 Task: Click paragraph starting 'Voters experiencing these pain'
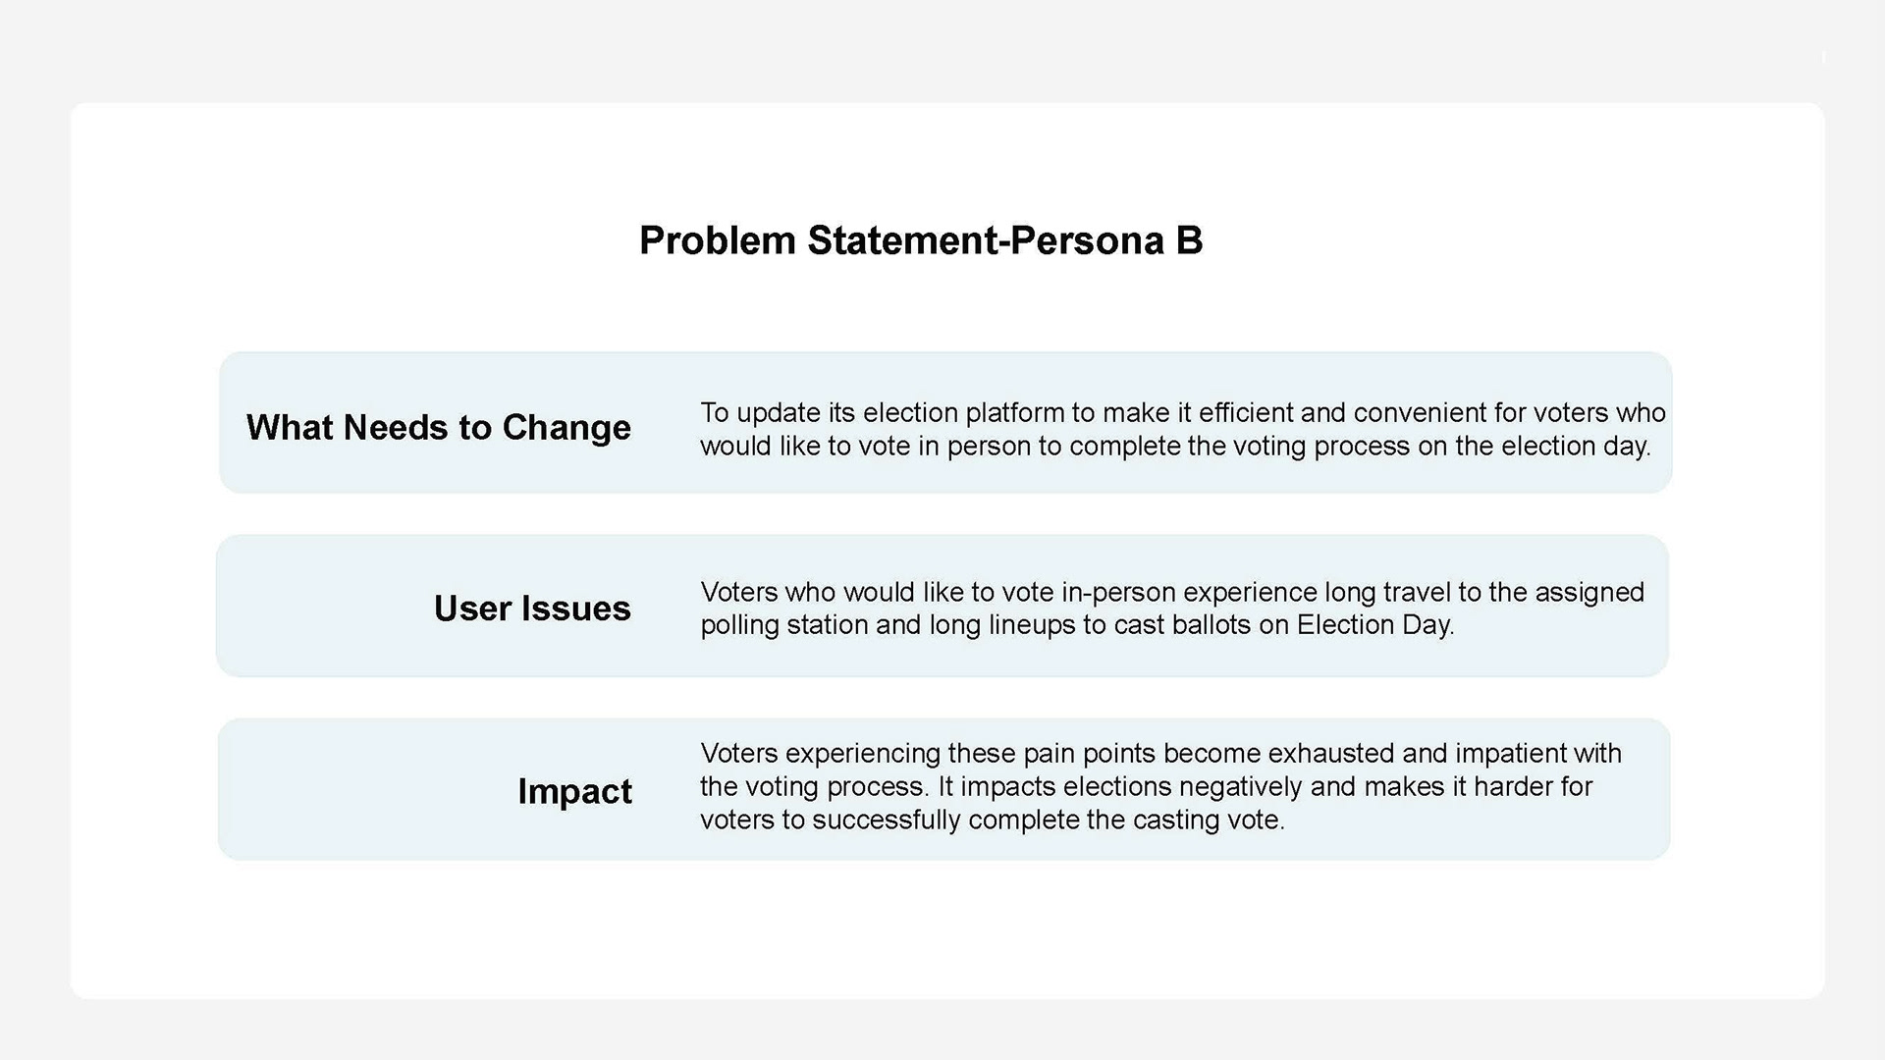[x=1159, y=786]
